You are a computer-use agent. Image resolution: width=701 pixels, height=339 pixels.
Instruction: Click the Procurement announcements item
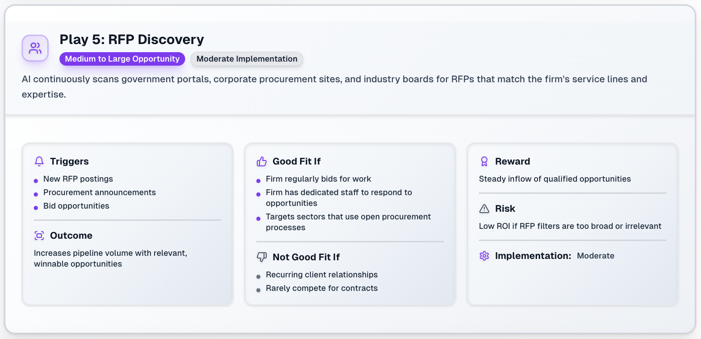[100, 192]
